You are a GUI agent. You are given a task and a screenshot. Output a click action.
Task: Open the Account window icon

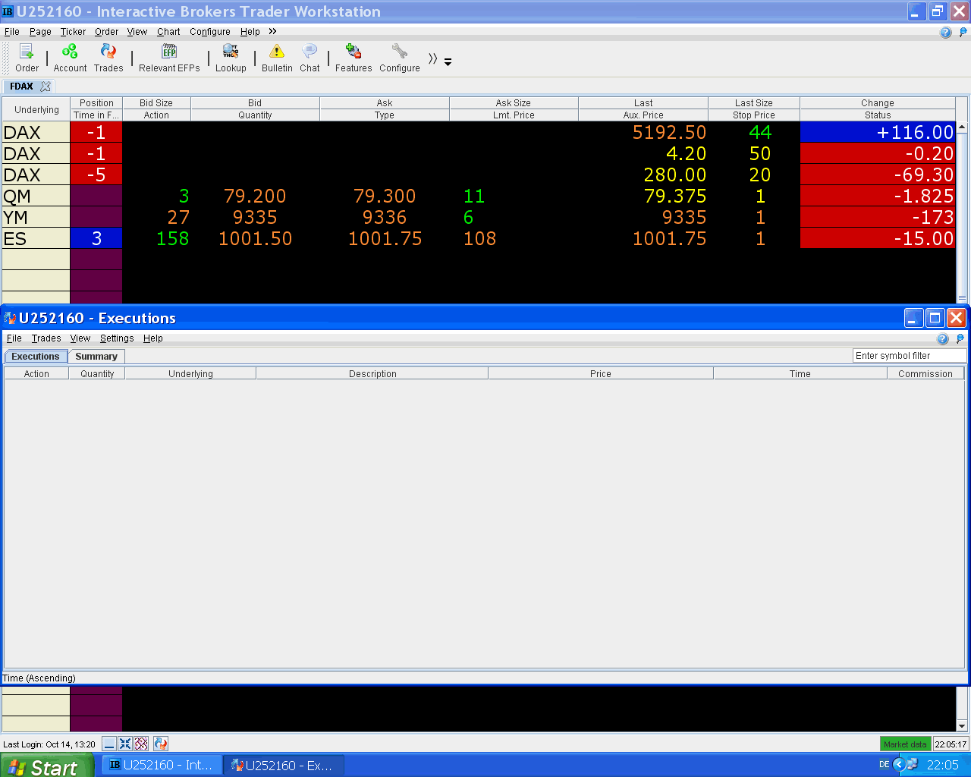70,58
